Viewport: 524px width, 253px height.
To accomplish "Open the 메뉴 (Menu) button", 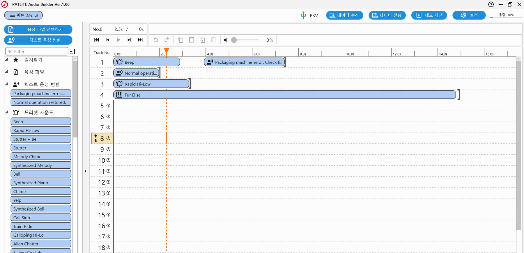I will (24, 15).
